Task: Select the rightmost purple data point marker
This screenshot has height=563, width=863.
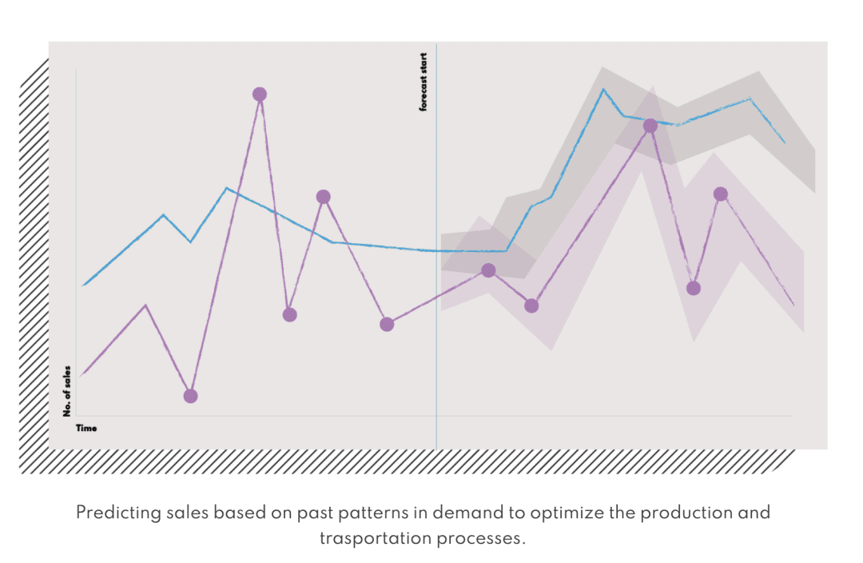Action: click(x=720, y=194)
